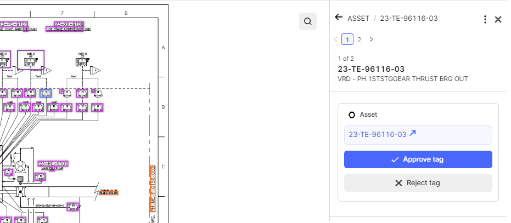Viewport: 511px width, 223px height.
Task: Select the 23-XX-9106 tag annotation
Action: (x=69, y=25)
